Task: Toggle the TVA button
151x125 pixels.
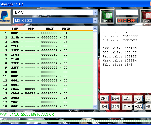Action: click(127, 107)
